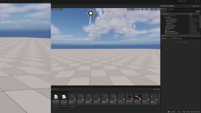
Task: Open the unsaved assets indicator in status bar
Action: [x=187, y=112]
